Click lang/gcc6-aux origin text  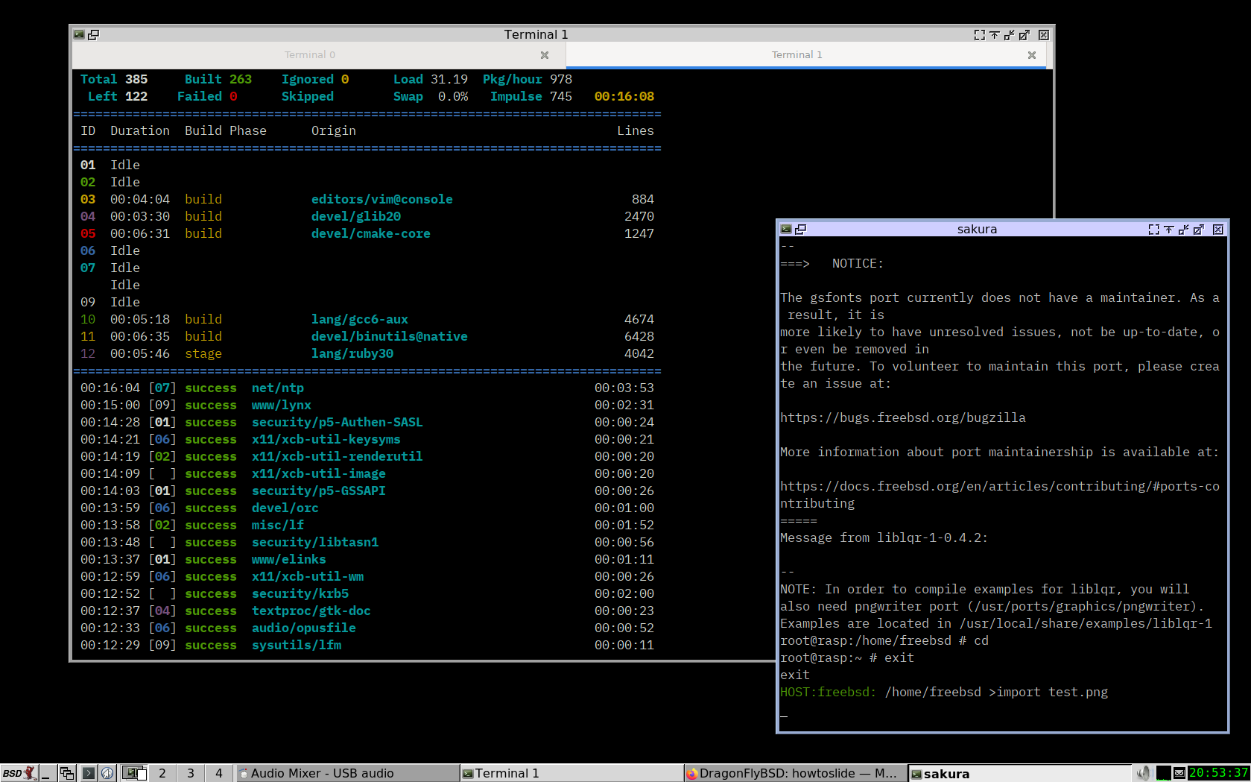pyautogui.click(x=360, y=319)
